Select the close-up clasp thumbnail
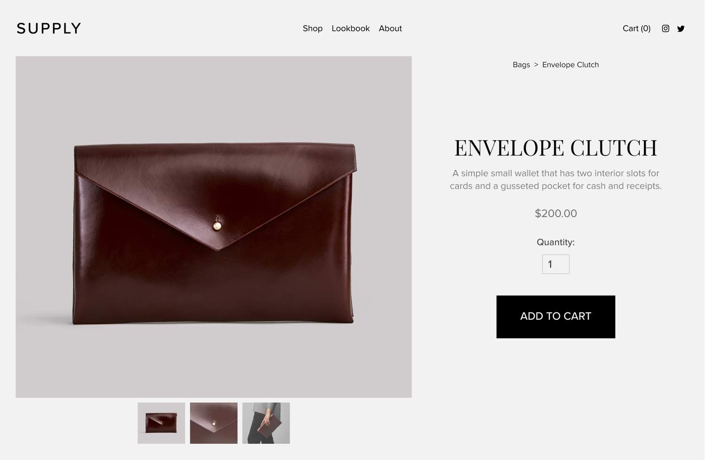This screenshot has width=705, height=460. click(x=214, y=423)
